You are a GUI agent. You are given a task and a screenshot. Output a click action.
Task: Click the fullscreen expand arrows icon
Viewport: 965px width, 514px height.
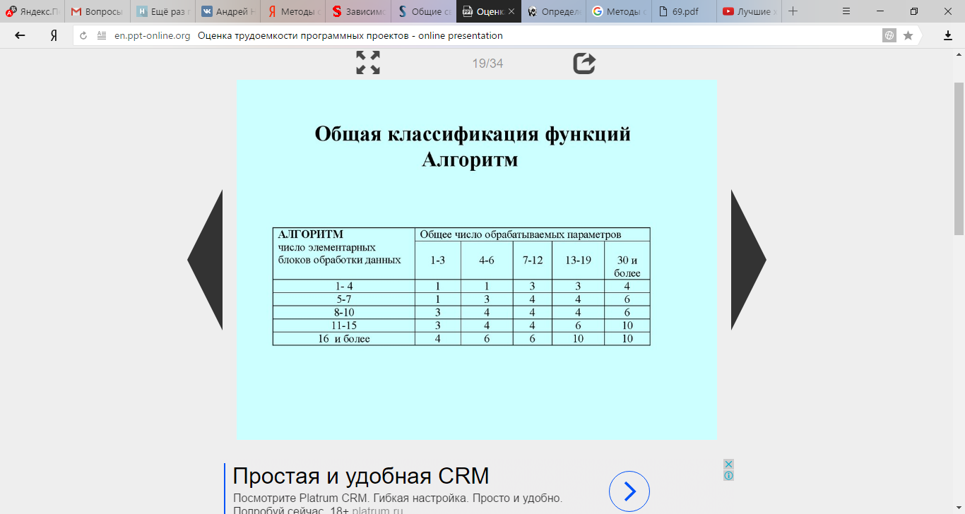coord(368,63)
